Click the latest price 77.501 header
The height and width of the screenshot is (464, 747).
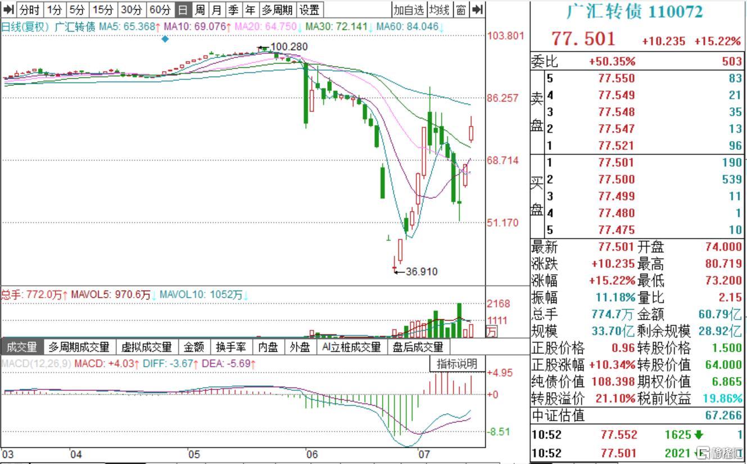tap(583, 39)
